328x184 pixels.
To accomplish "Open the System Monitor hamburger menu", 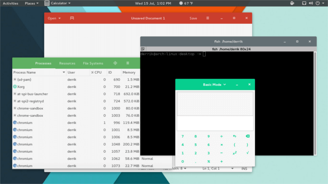I will point(127,63).
